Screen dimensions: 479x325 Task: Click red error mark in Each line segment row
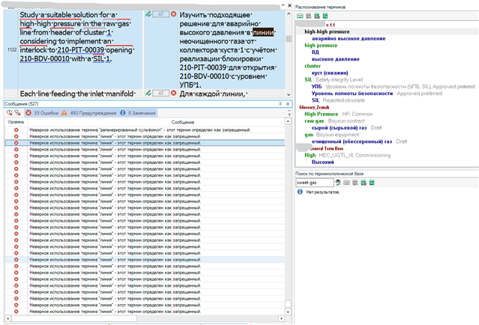(173, 93)
